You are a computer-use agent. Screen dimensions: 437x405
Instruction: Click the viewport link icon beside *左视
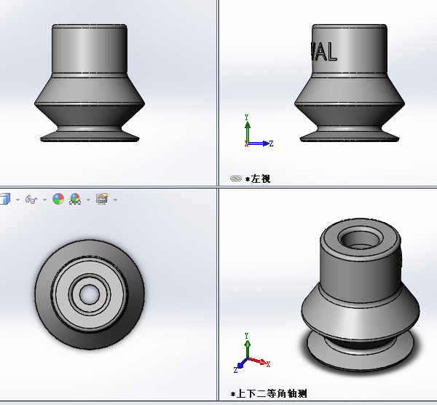pyautogui.click(x=236, y=178)
